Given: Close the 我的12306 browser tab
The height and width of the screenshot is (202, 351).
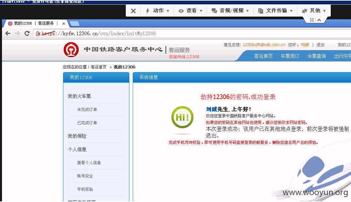Looking at the screenshot, I should click(x=64, y=24).
